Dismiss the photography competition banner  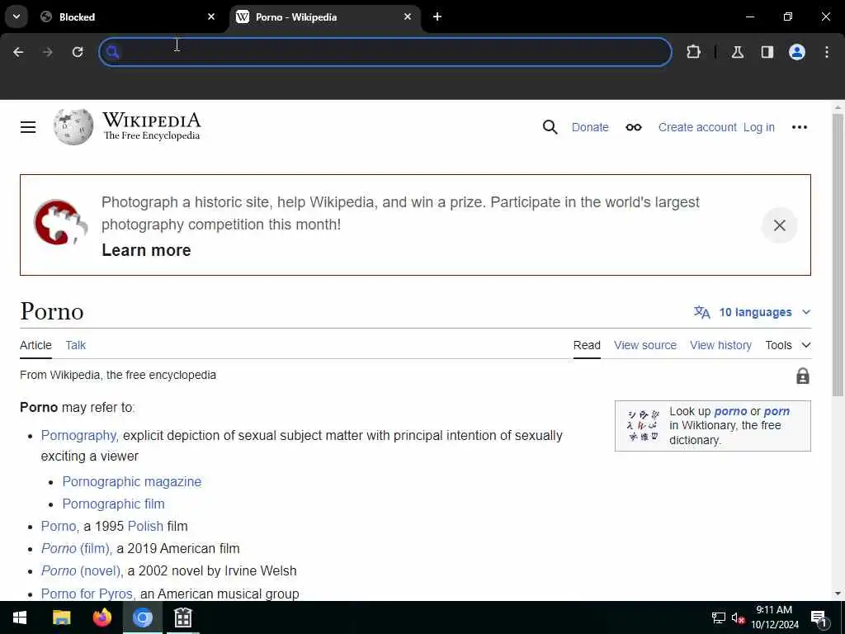[779, 225]
